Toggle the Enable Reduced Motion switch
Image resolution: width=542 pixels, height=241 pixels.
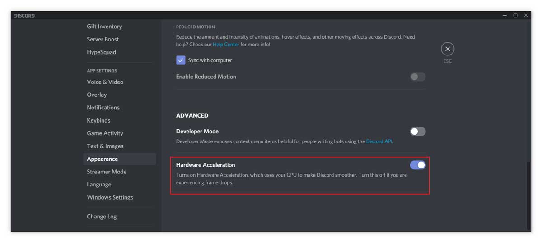tap(418, 77)
